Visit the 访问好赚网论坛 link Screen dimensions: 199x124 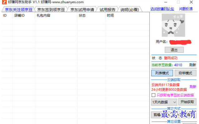pos(162,9)
